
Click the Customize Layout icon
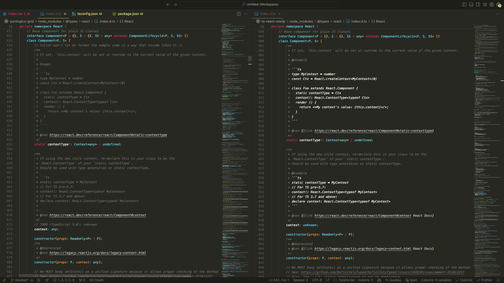(485, 4)
